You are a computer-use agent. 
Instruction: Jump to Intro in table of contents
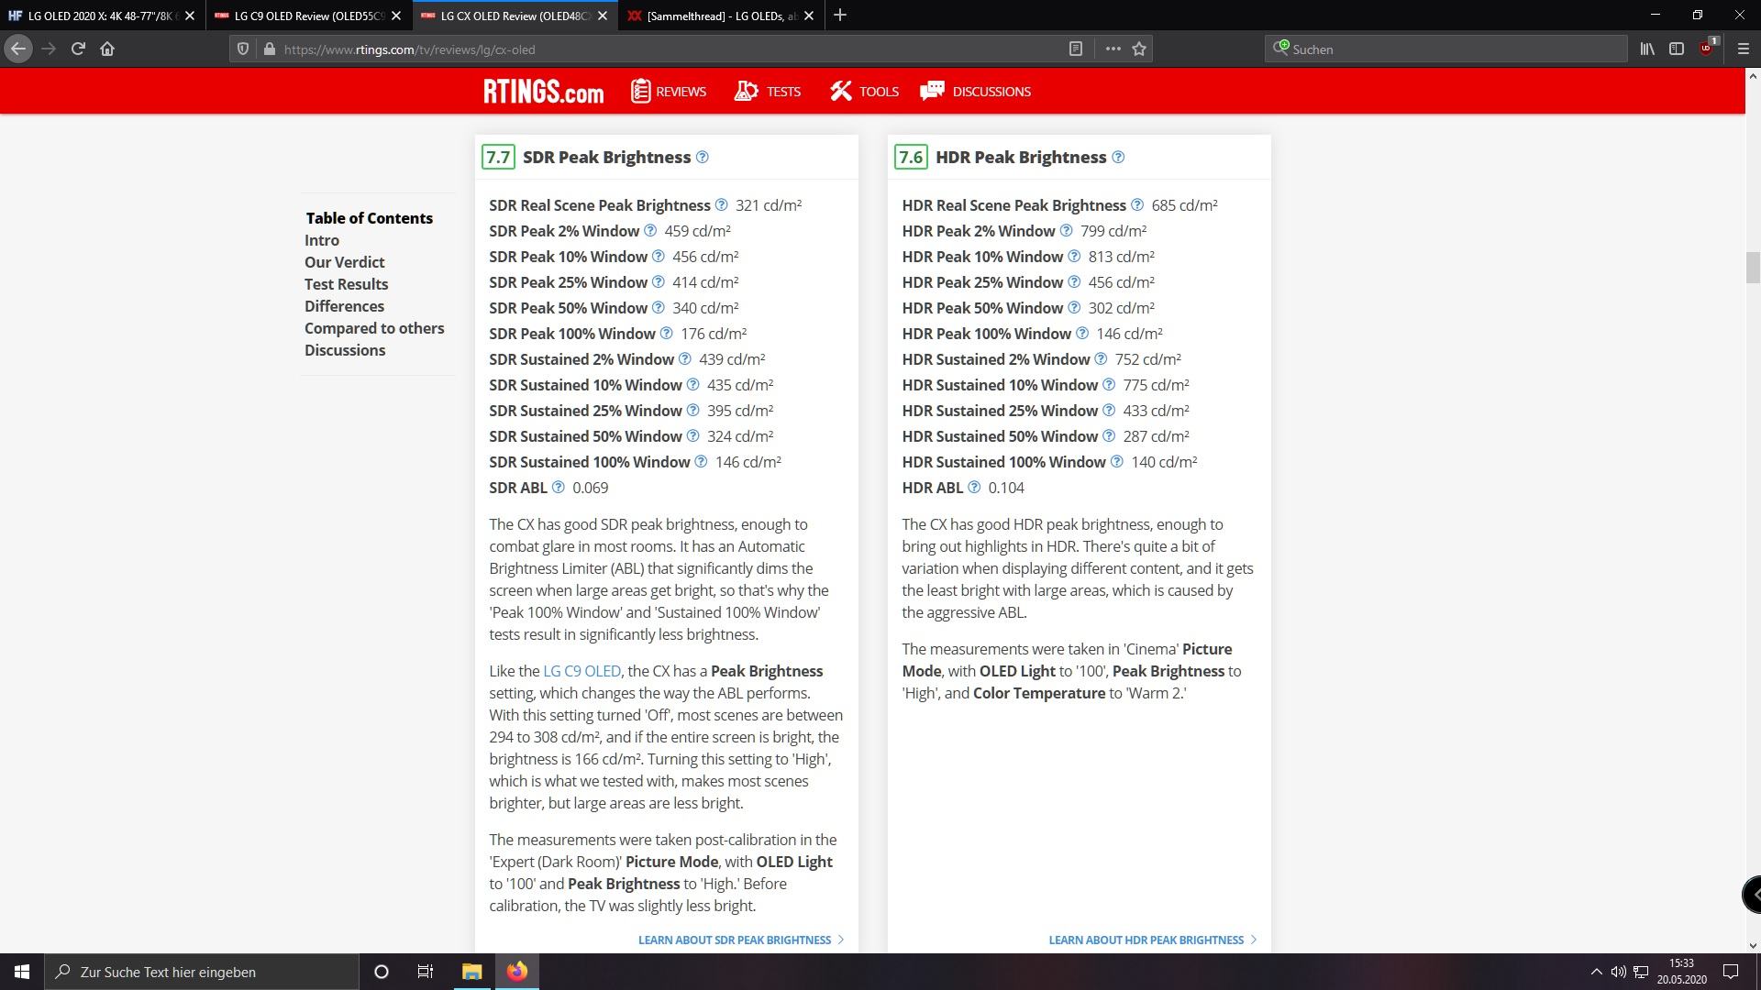click(x=322, y=240)
